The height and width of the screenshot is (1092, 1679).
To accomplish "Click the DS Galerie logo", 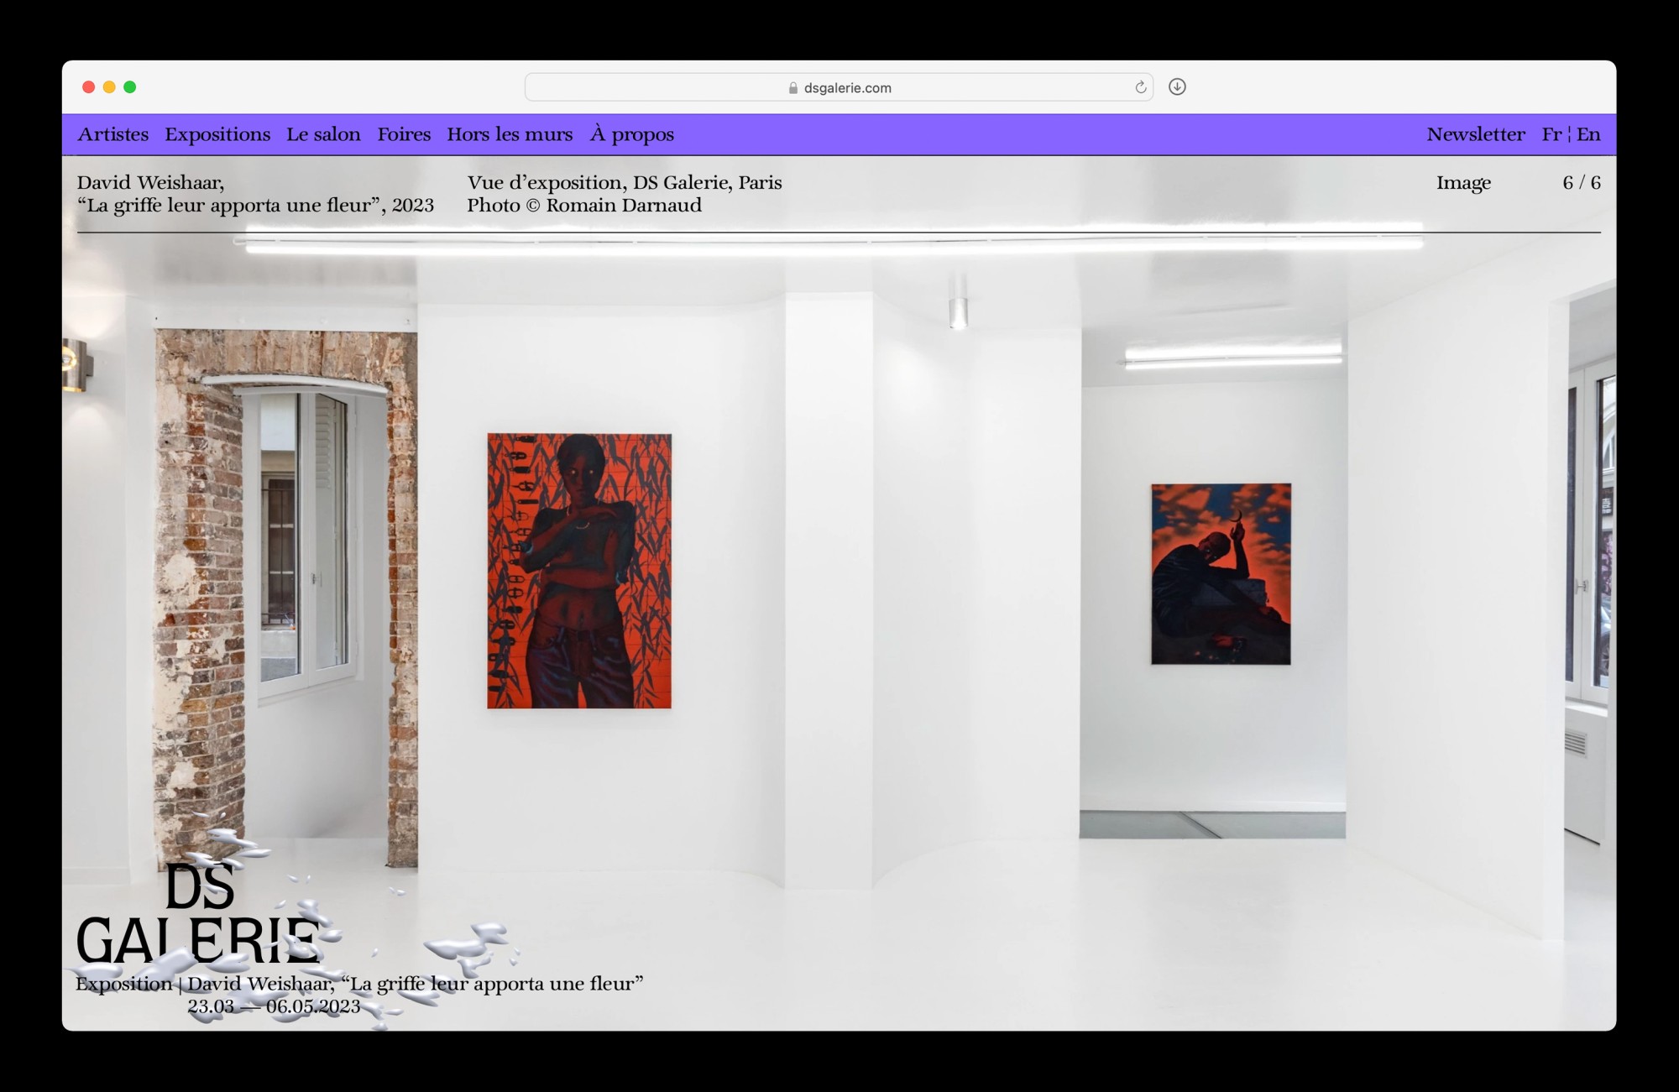I will [198, 913].
